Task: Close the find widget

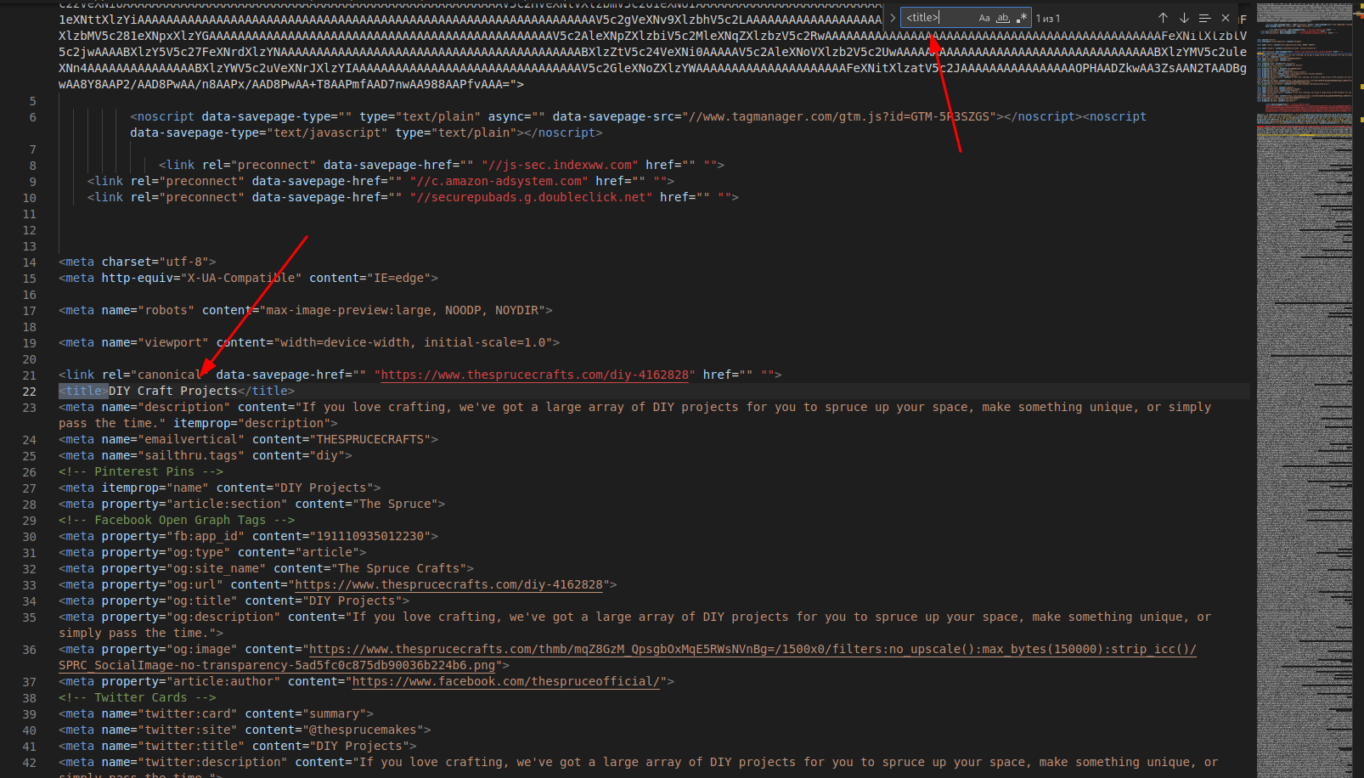Action: click(x=1226, y=18)
